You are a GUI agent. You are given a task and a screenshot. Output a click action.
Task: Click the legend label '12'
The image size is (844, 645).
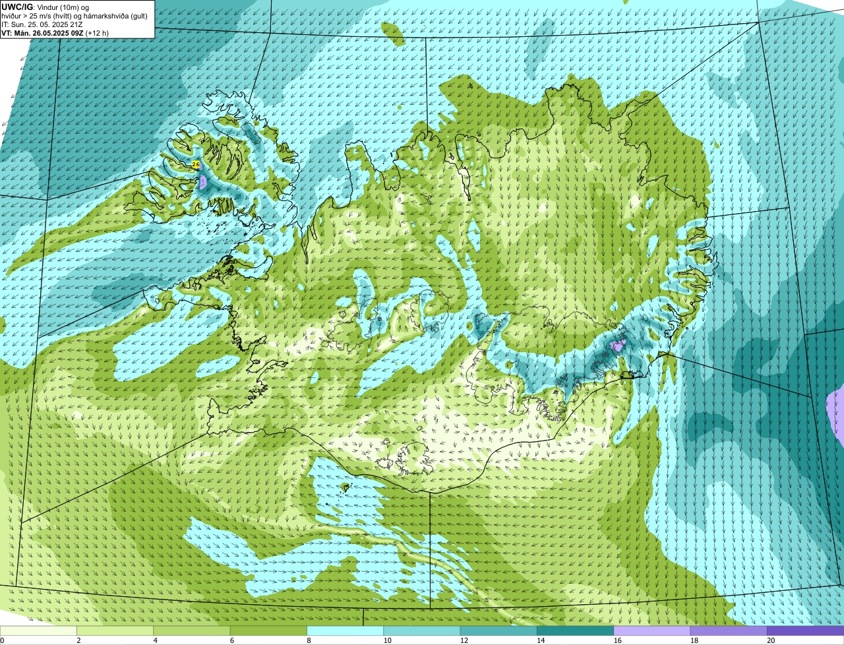coord(464,640)
